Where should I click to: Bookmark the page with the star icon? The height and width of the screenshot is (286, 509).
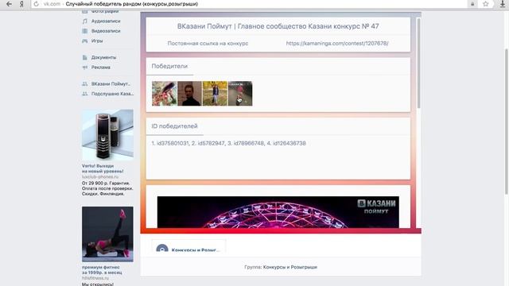[x=486, y=4]
